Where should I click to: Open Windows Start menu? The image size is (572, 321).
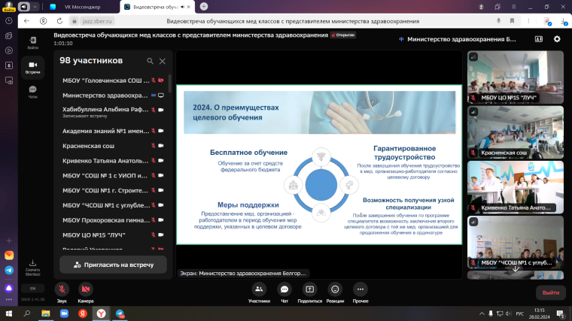point(9,313)
